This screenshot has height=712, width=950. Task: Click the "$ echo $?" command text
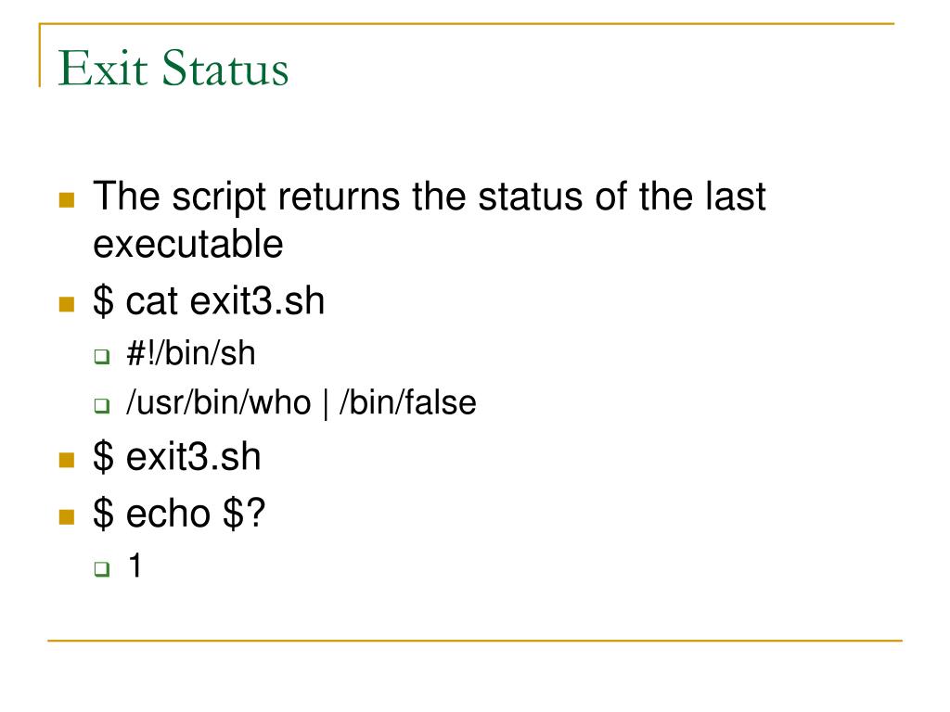pyautogui.click(x=179, y=514)
